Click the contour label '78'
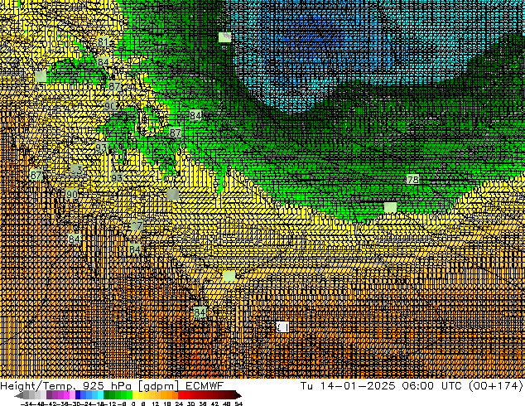Image resolution: width=525 pixels, height=406 pixels. tap(413, 179)
